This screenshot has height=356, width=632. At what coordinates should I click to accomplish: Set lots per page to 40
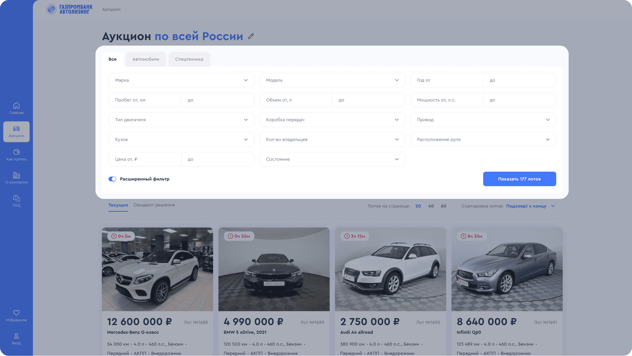pyautogui.click(x=431, y=206)
